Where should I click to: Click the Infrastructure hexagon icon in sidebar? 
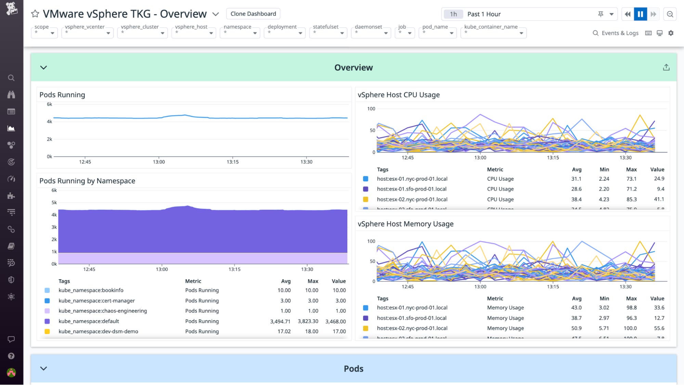click(11, 144)
